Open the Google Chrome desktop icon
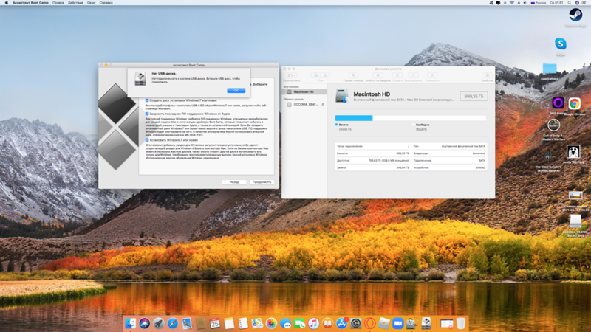 [575, 103]
